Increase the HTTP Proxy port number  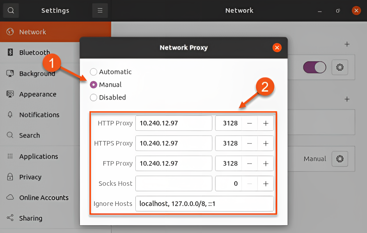[x=266, y=123]
